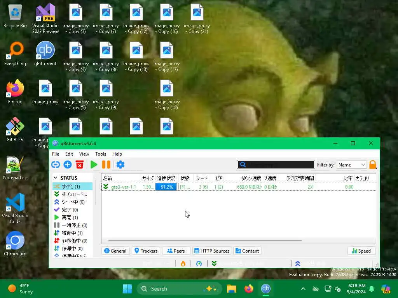The image size is (398, 298).
Task: Select the Notepad++ desktop shortcut
Action: coord(15,168)
